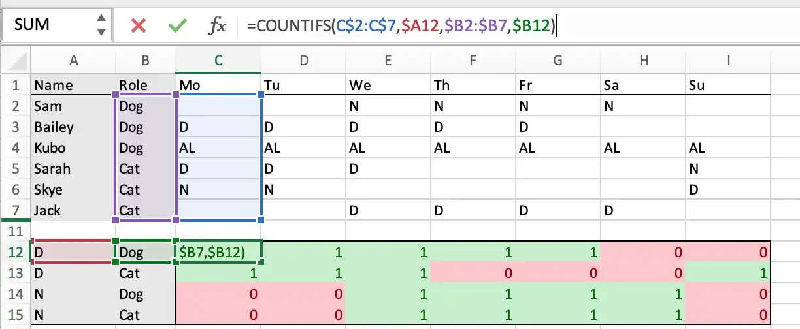The image size is (800, 329).
Task: Click row 13 Su cell showing 1
Action: [x=728, y=273]
